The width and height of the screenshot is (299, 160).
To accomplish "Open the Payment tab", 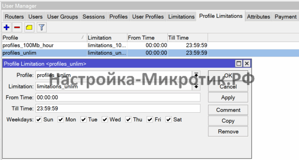I will [286, 17].
